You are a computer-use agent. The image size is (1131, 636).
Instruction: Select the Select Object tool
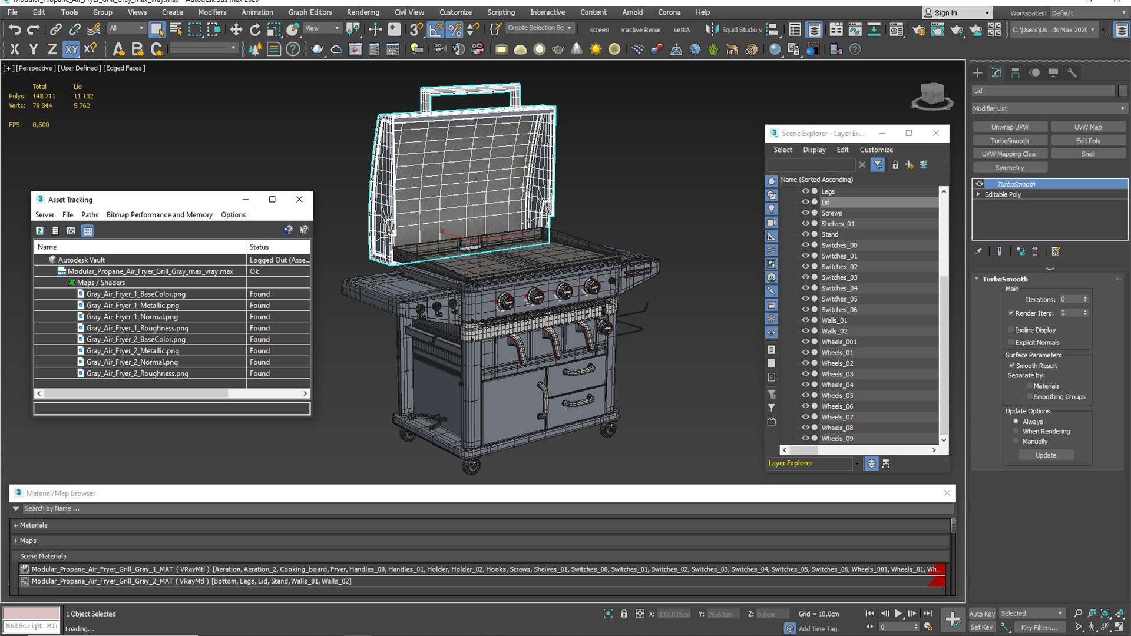tap(157, 29)
